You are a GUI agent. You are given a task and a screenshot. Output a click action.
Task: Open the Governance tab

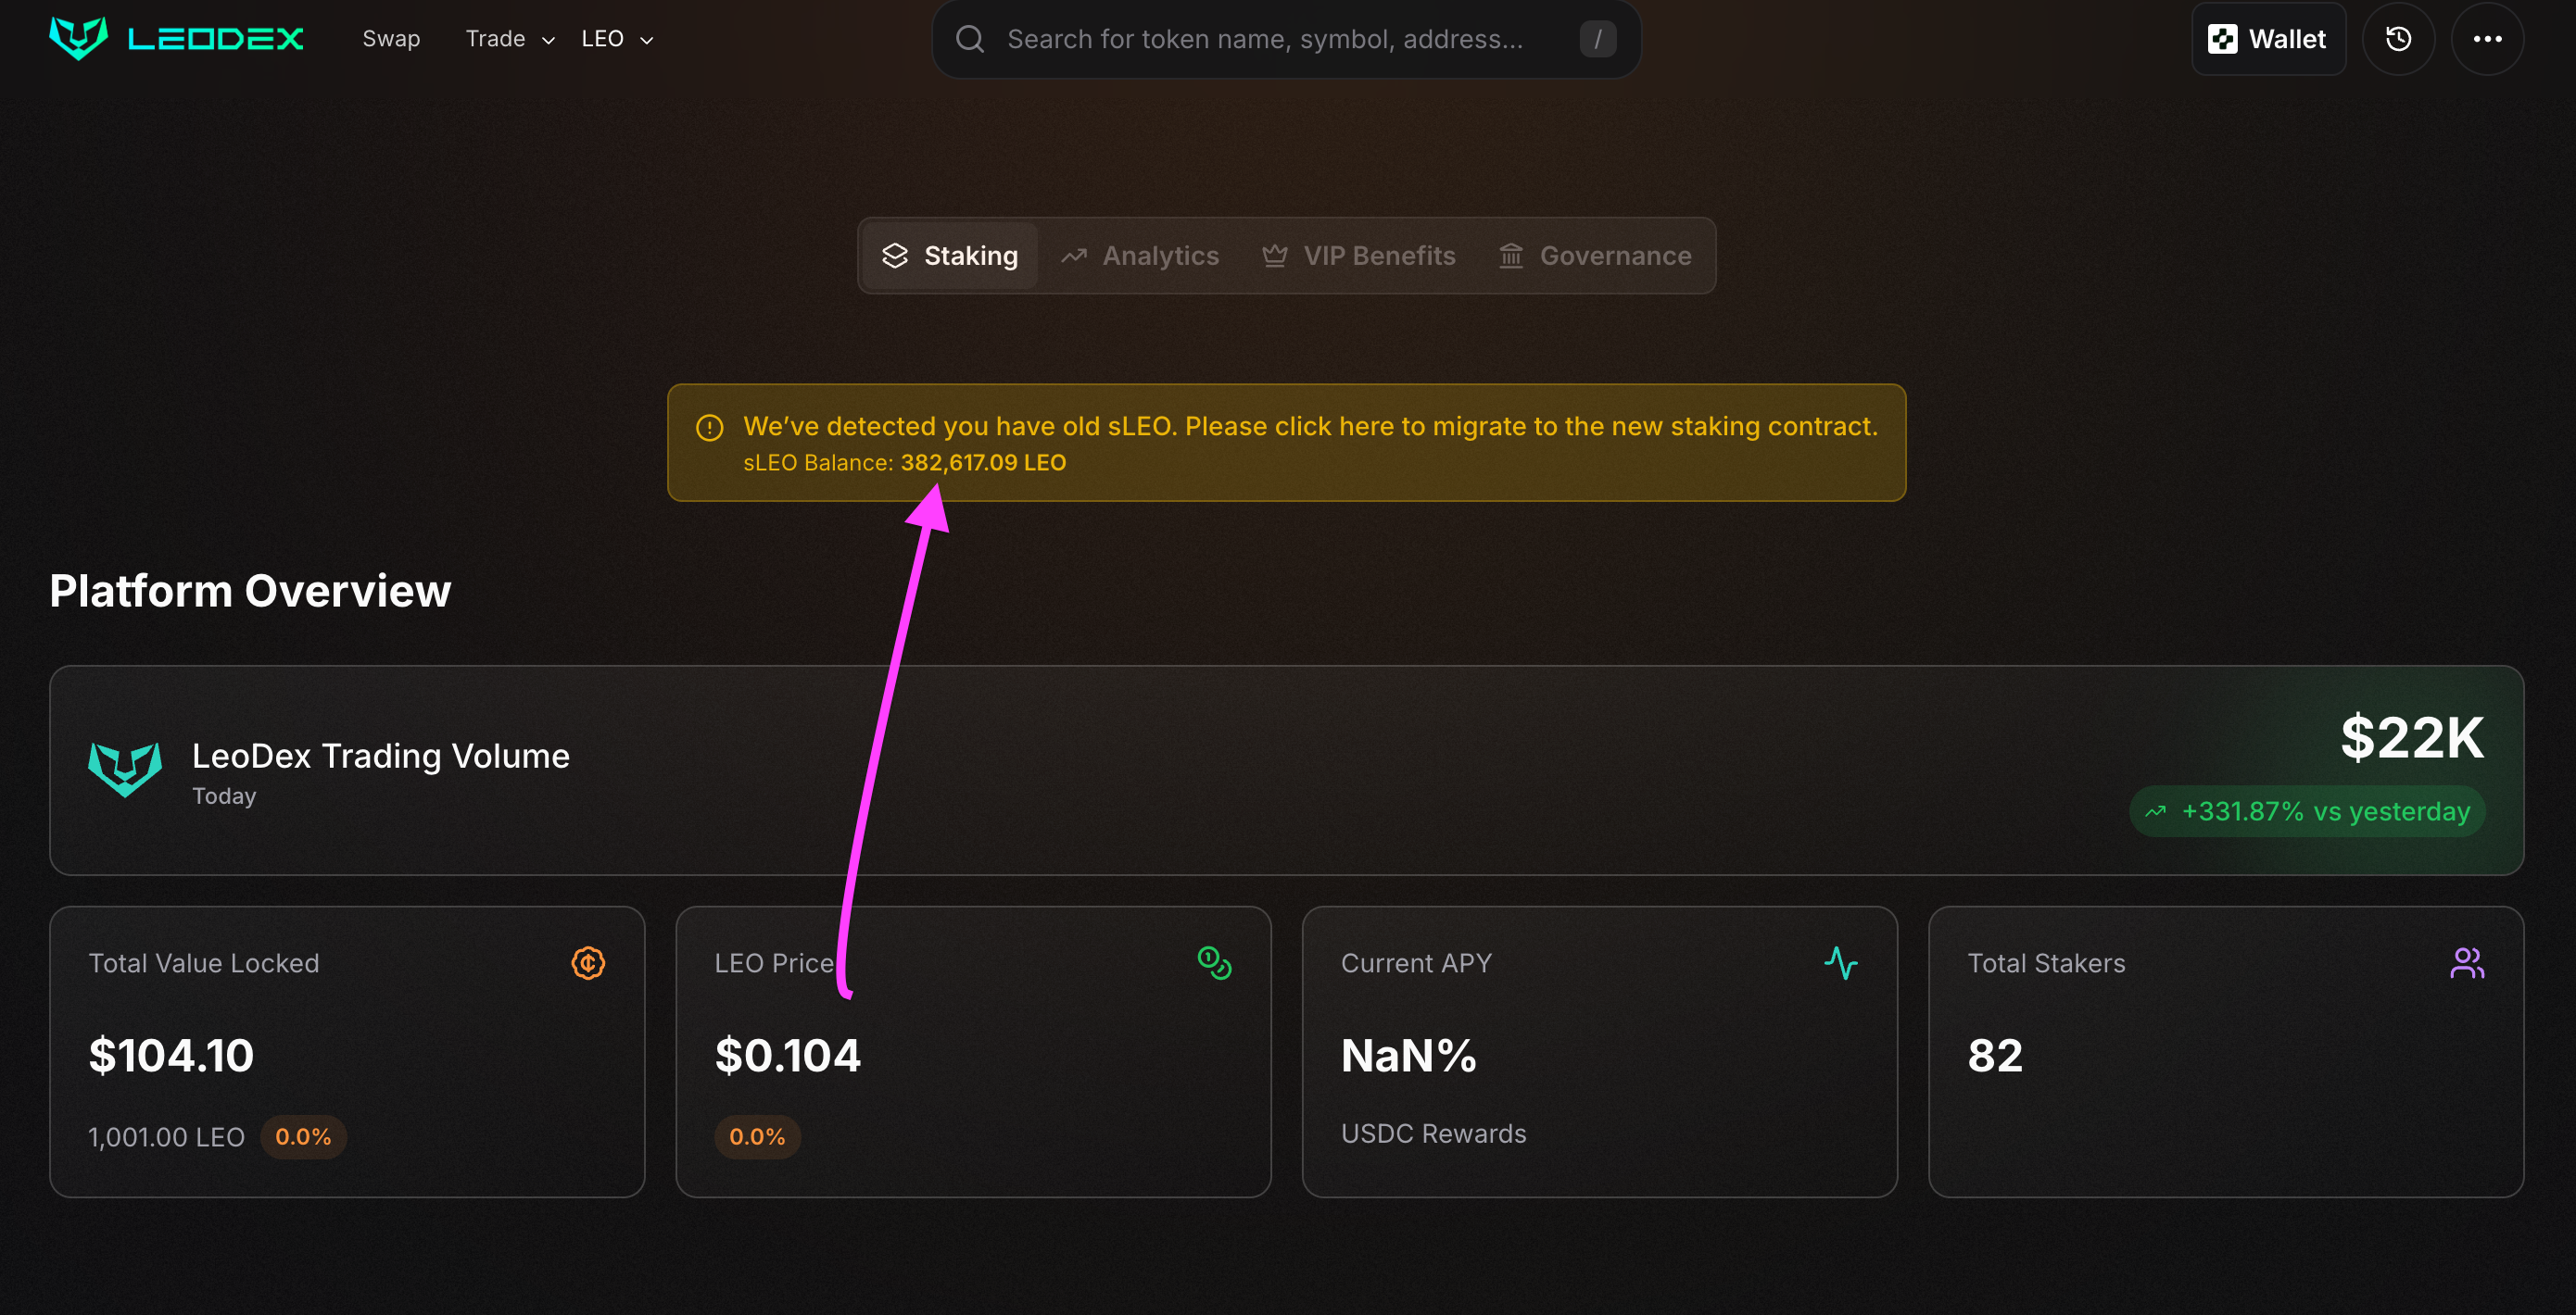coord(1595,256)
